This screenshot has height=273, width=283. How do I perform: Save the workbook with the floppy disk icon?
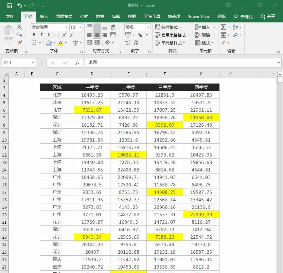(10, 5)
